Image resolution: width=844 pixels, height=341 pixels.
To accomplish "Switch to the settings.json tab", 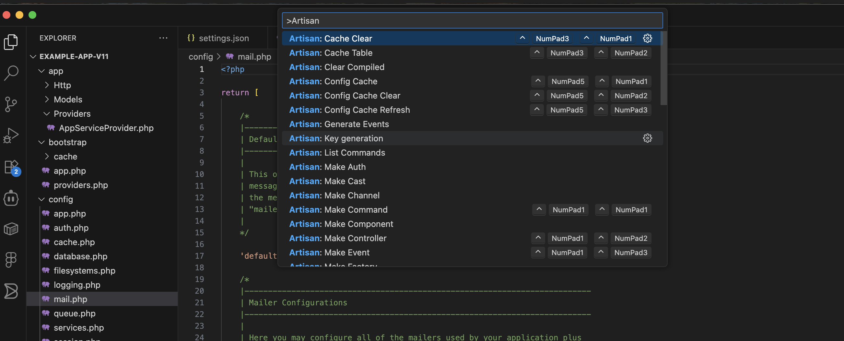I will point(223,38).
